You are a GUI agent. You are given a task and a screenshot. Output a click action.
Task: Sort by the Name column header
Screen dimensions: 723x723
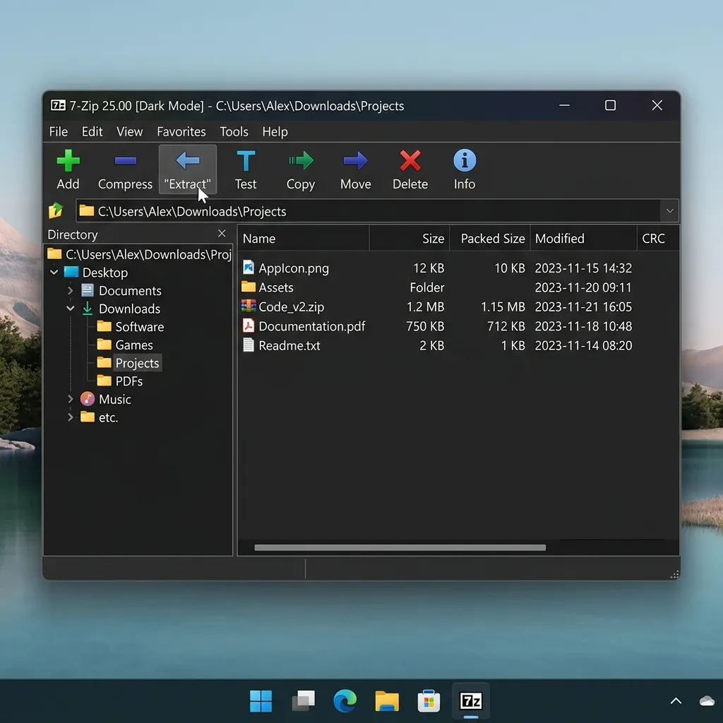[x=304, y=238]
